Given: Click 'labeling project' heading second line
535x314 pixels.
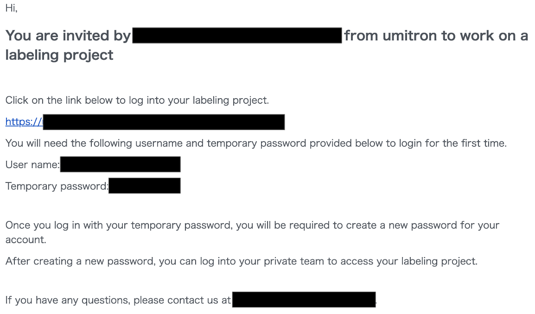Looking at the screenshot, I should (x=59, y=55).
